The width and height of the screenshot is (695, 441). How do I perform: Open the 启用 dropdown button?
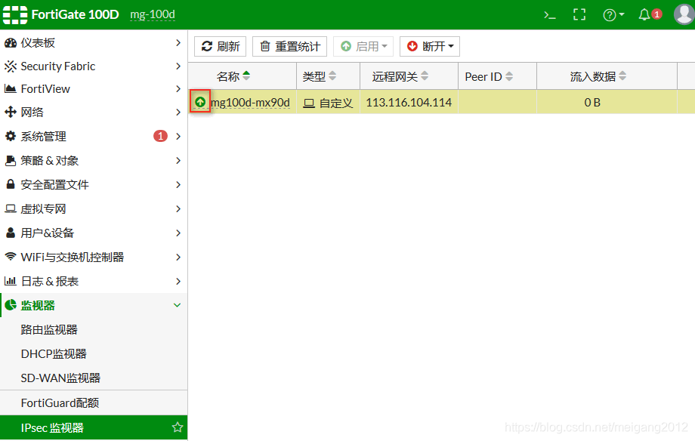[363, 46]
